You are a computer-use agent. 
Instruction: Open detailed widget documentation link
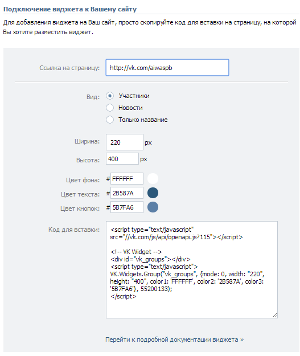coord(175,339)
